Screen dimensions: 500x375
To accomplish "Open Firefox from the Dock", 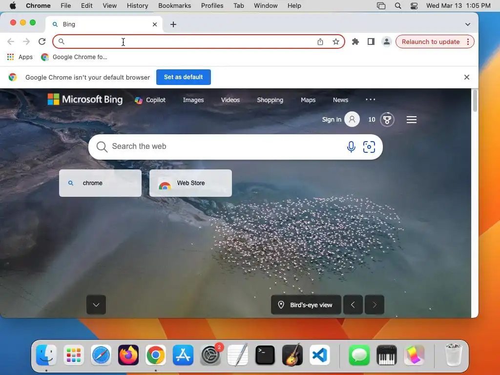I will pyautogui.click(x=128, y=355).
